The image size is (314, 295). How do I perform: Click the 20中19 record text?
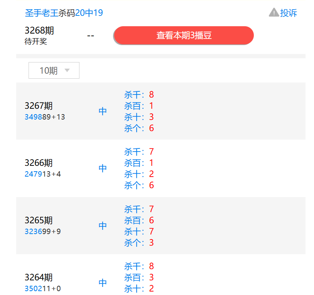pos(89,13)
